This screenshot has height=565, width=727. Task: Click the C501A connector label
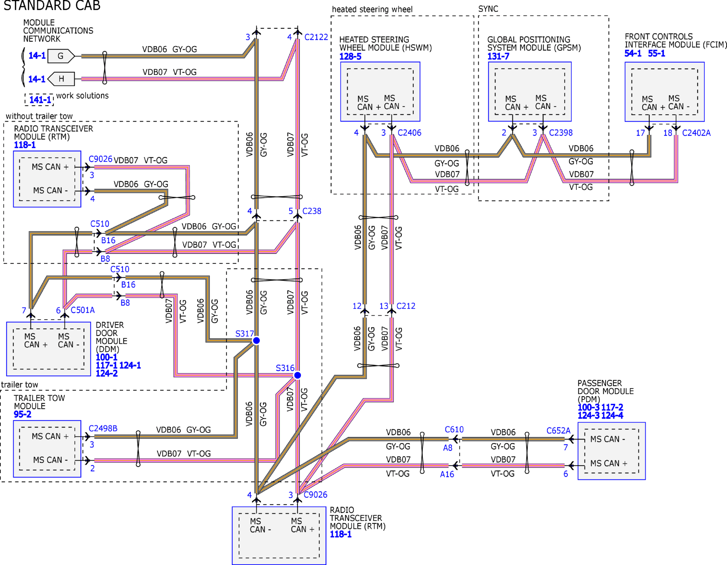(x=82, y=310)
